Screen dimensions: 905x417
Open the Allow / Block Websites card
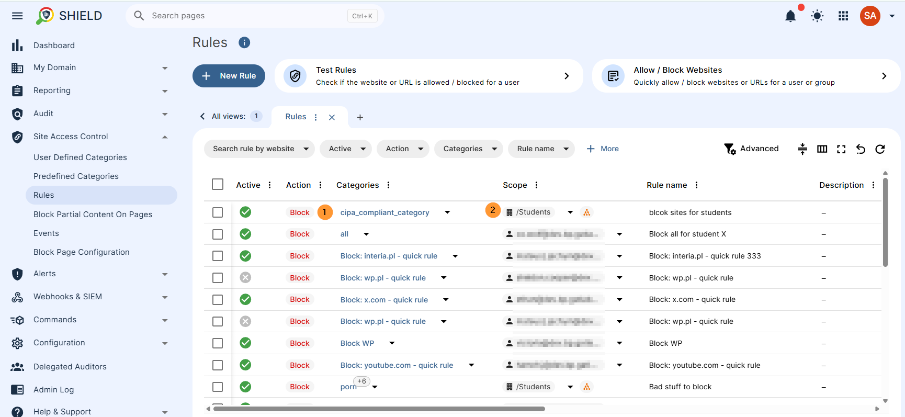[x=746, y=76]
